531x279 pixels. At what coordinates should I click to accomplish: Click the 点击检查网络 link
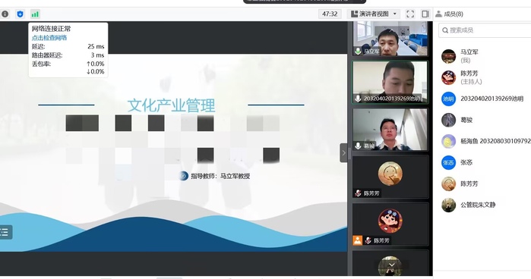click(49, 38)
